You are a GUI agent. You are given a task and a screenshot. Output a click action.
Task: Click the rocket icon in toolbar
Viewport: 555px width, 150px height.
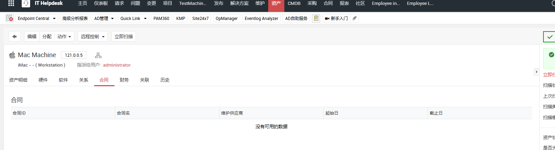[354, 19]
